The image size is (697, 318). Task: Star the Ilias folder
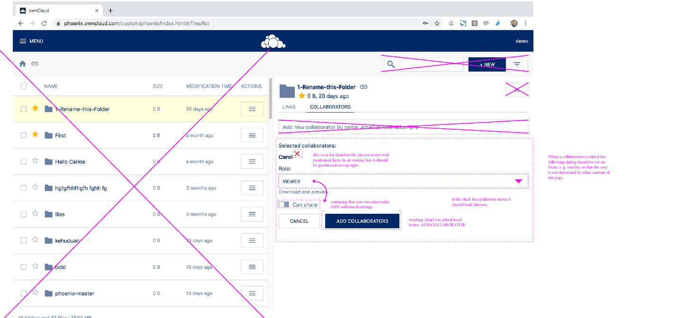click(35, 214)
